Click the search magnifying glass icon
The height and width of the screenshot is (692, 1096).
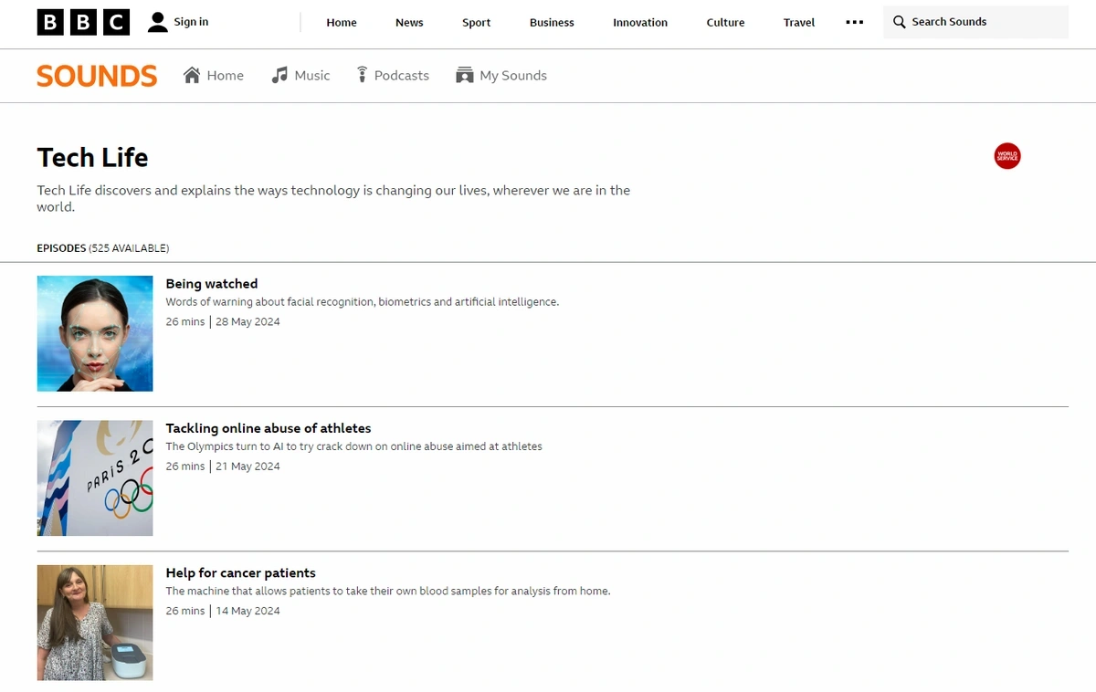(900, 22)
